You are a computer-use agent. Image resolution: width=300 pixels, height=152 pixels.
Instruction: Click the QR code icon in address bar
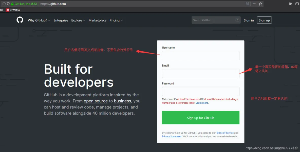(248, 4)
